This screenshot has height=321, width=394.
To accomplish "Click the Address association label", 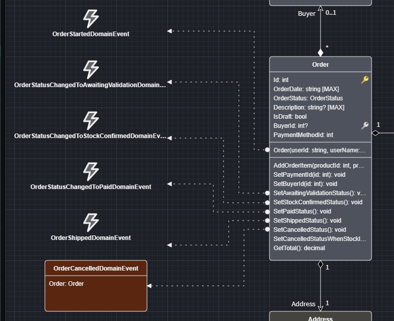I will click(x=303, y=304).
